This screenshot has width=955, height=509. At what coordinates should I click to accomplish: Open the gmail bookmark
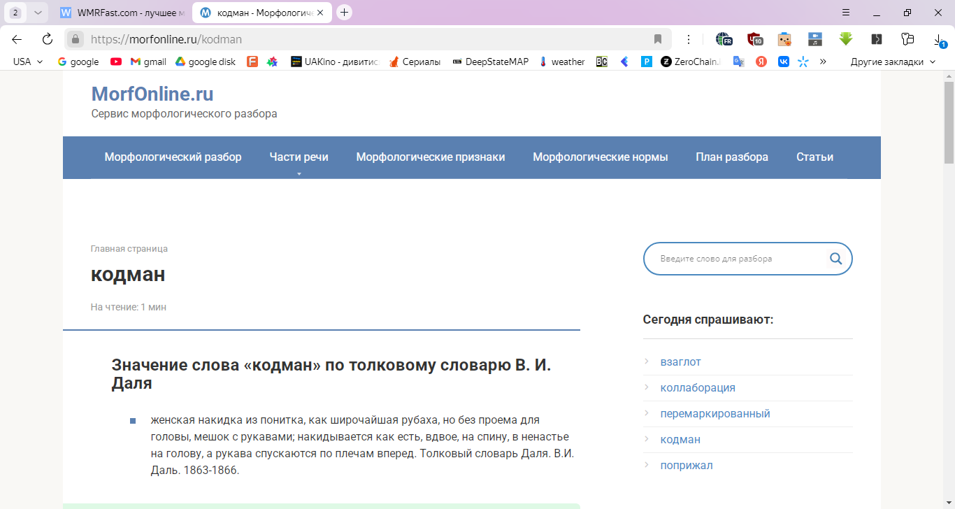tap(148, 62)
